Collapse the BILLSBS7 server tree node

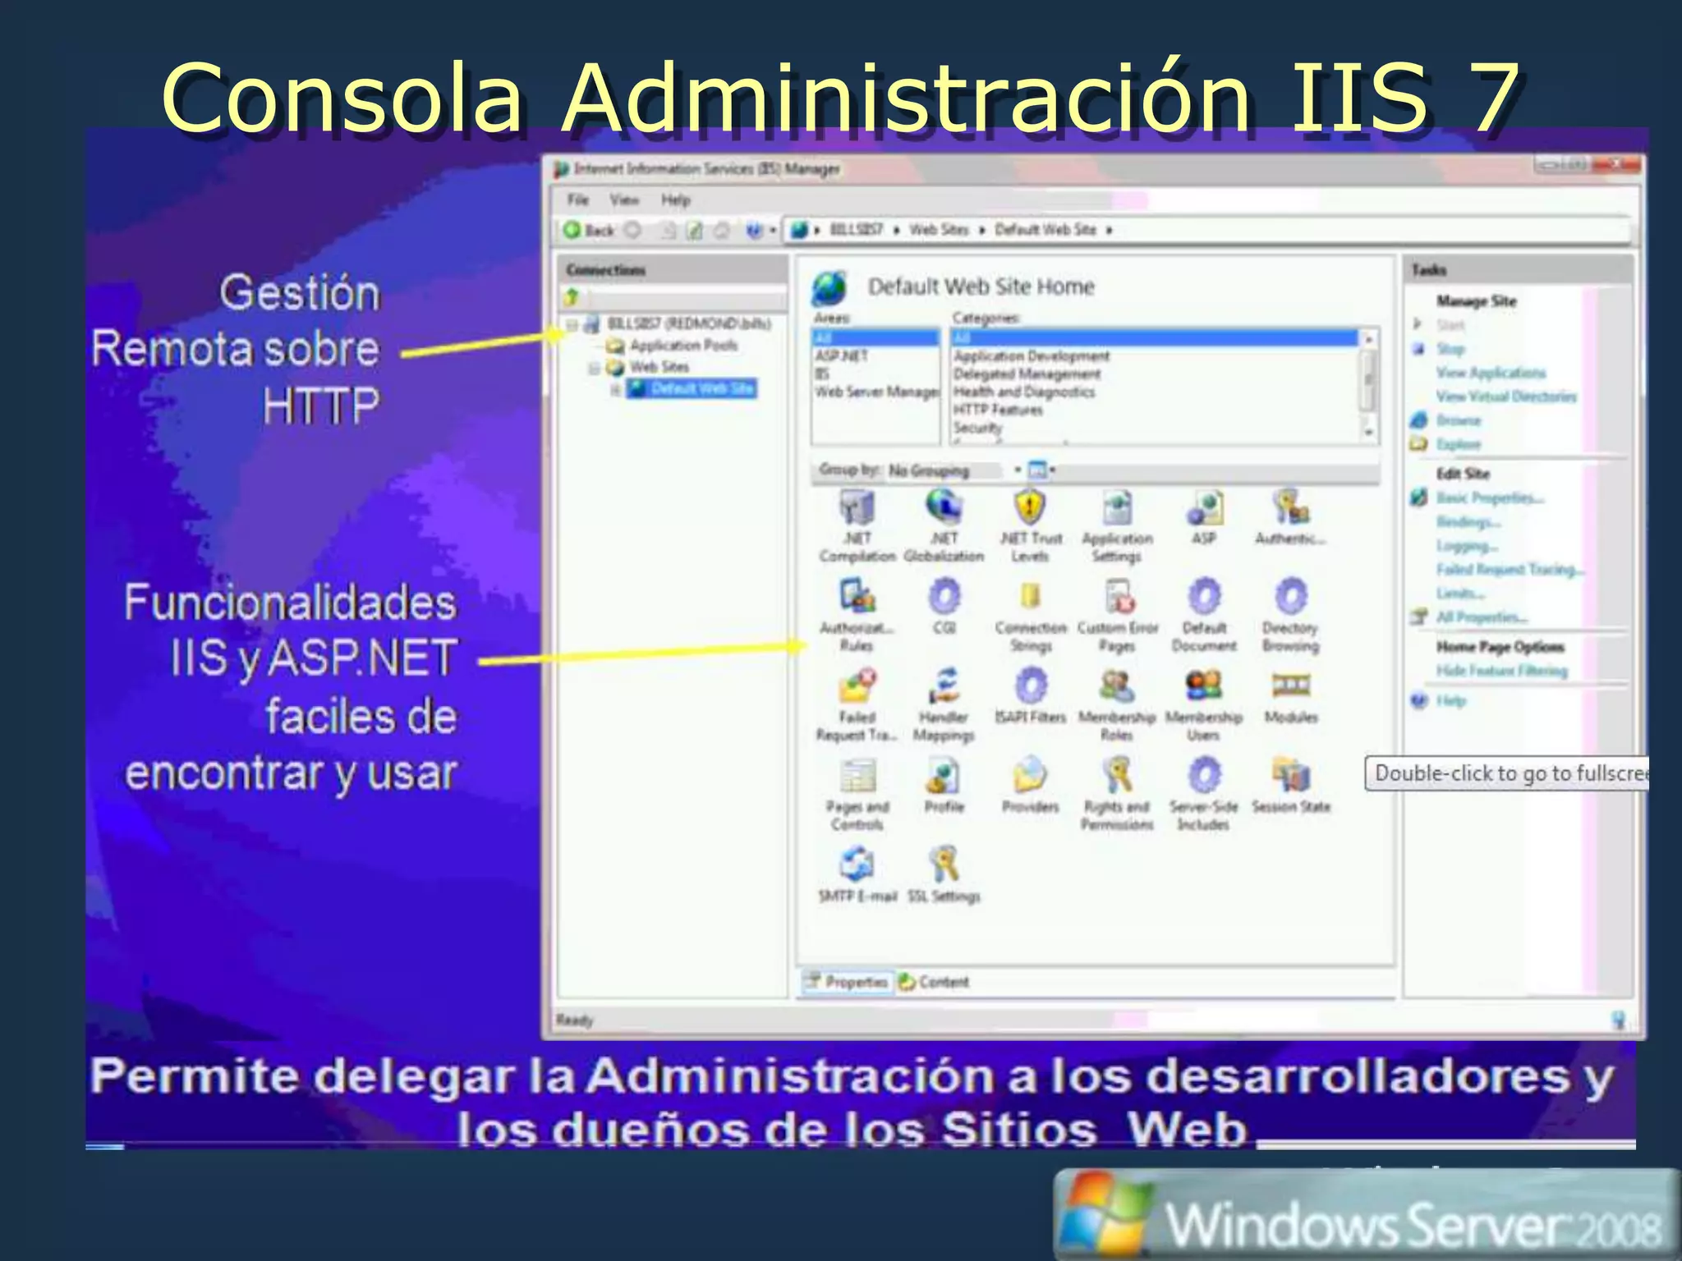tap(572, 325)
